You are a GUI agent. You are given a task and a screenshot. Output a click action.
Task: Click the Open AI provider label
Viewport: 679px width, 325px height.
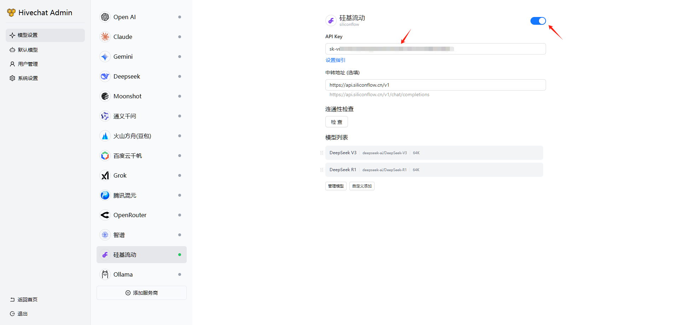124,17
